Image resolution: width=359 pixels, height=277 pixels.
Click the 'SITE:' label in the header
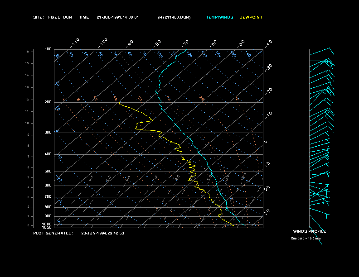coord(39,17)
